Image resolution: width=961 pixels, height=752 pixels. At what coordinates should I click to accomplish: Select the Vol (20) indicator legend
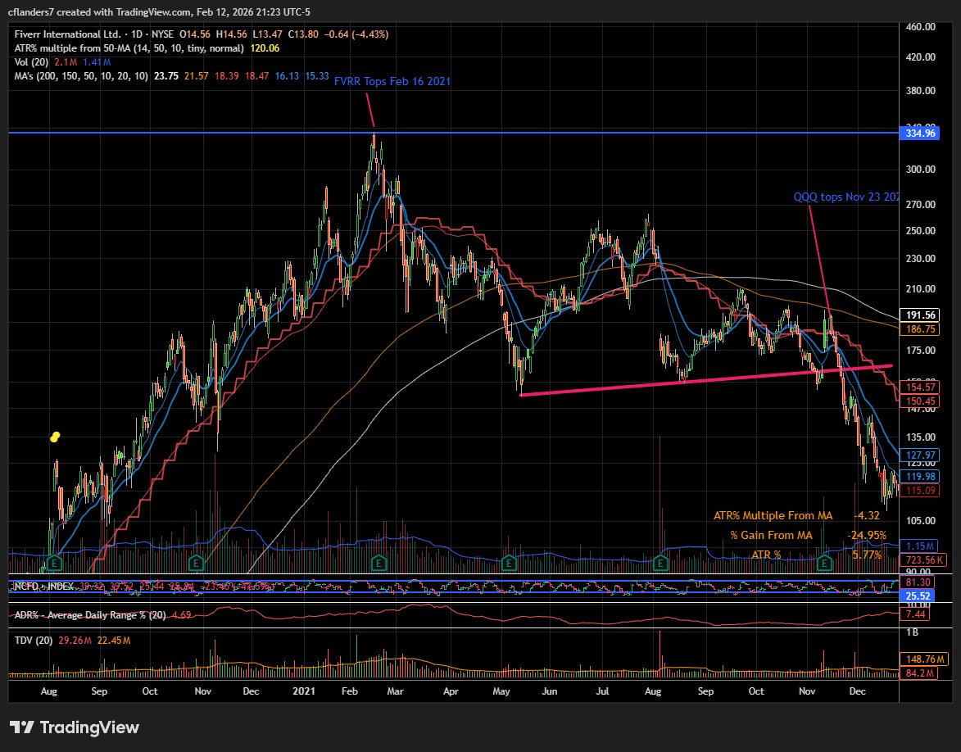coord(31,62)
